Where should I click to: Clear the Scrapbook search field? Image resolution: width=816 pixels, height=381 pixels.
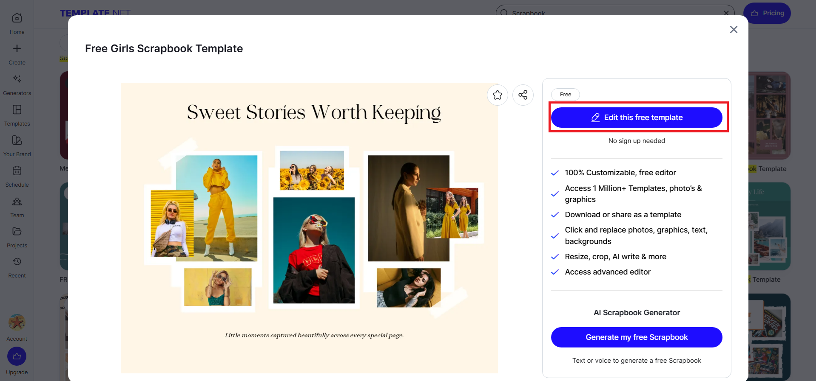point(726,13)
